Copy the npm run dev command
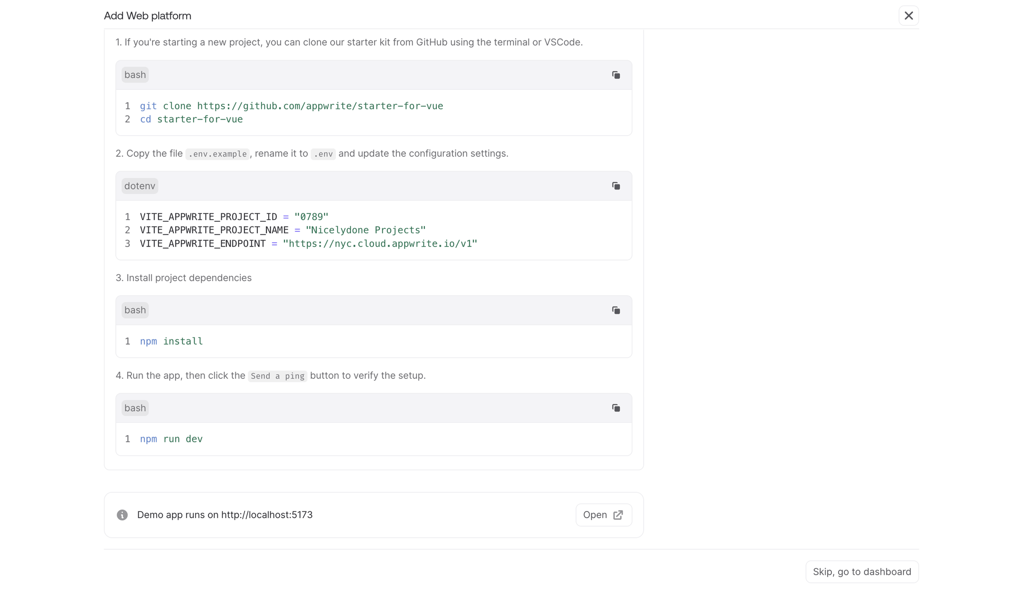This screenshot has height=594, width=1023. click(616, 408)
